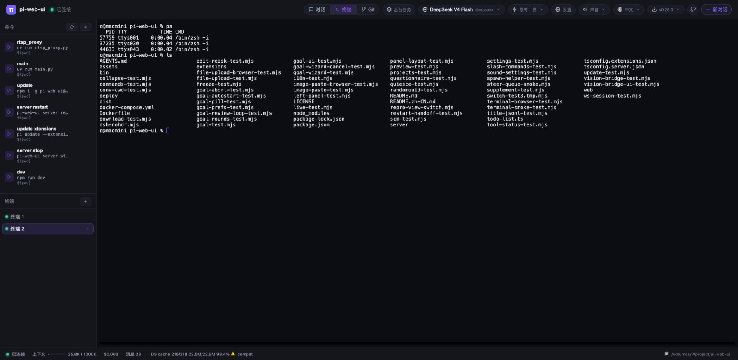Open the DeepSeek V4 Flash model dropdown
This screenshot has width=738, height=360.
462,9
